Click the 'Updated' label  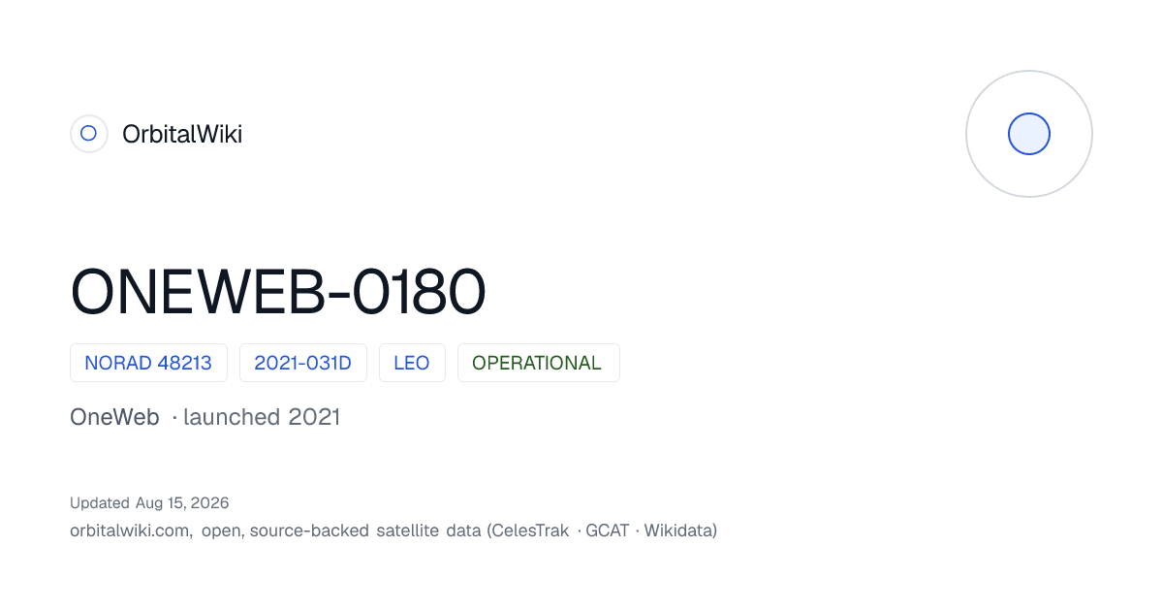[x=100, y=502]
